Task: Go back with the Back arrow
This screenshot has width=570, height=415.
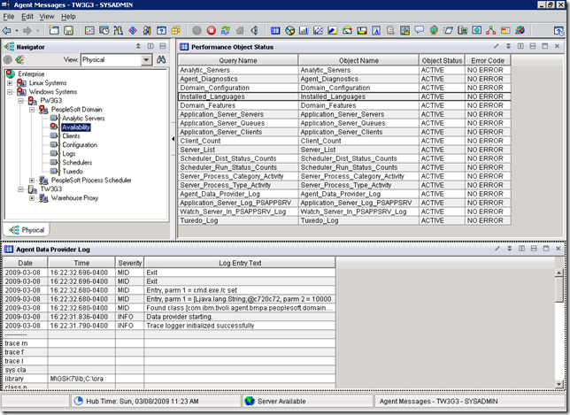Action: click(x=6, y=30)
